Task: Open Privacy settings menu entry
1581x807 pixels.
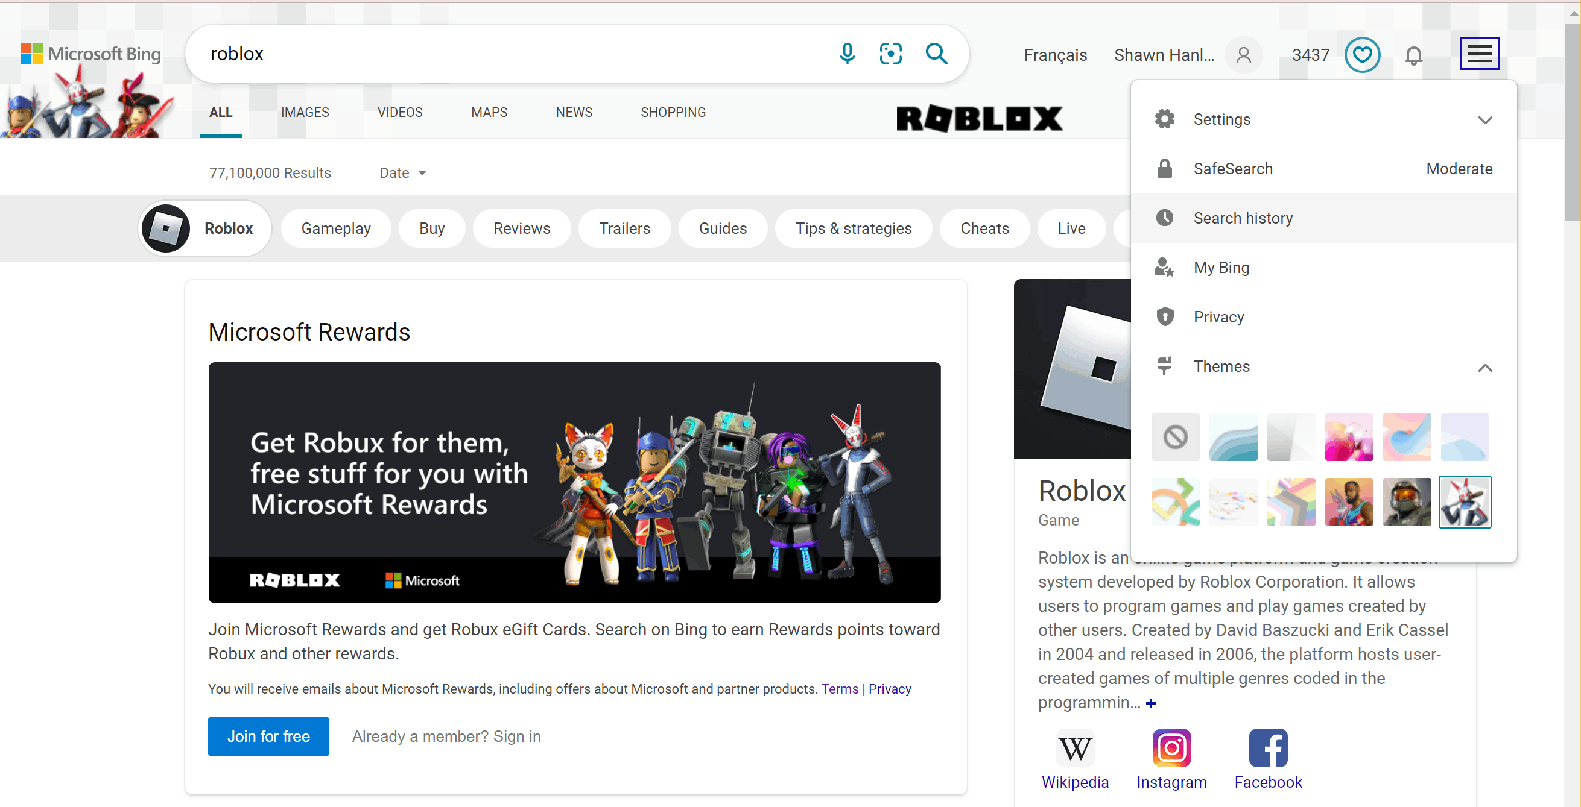Action: click(x=1217, y=316)
